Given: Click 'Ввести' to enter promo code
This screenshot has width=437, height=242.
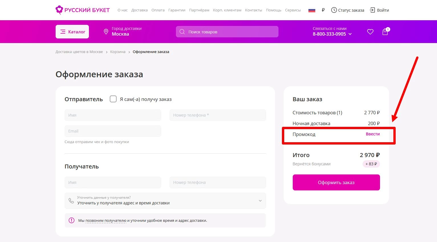Looking at the screenshot, I should [373, 134].
